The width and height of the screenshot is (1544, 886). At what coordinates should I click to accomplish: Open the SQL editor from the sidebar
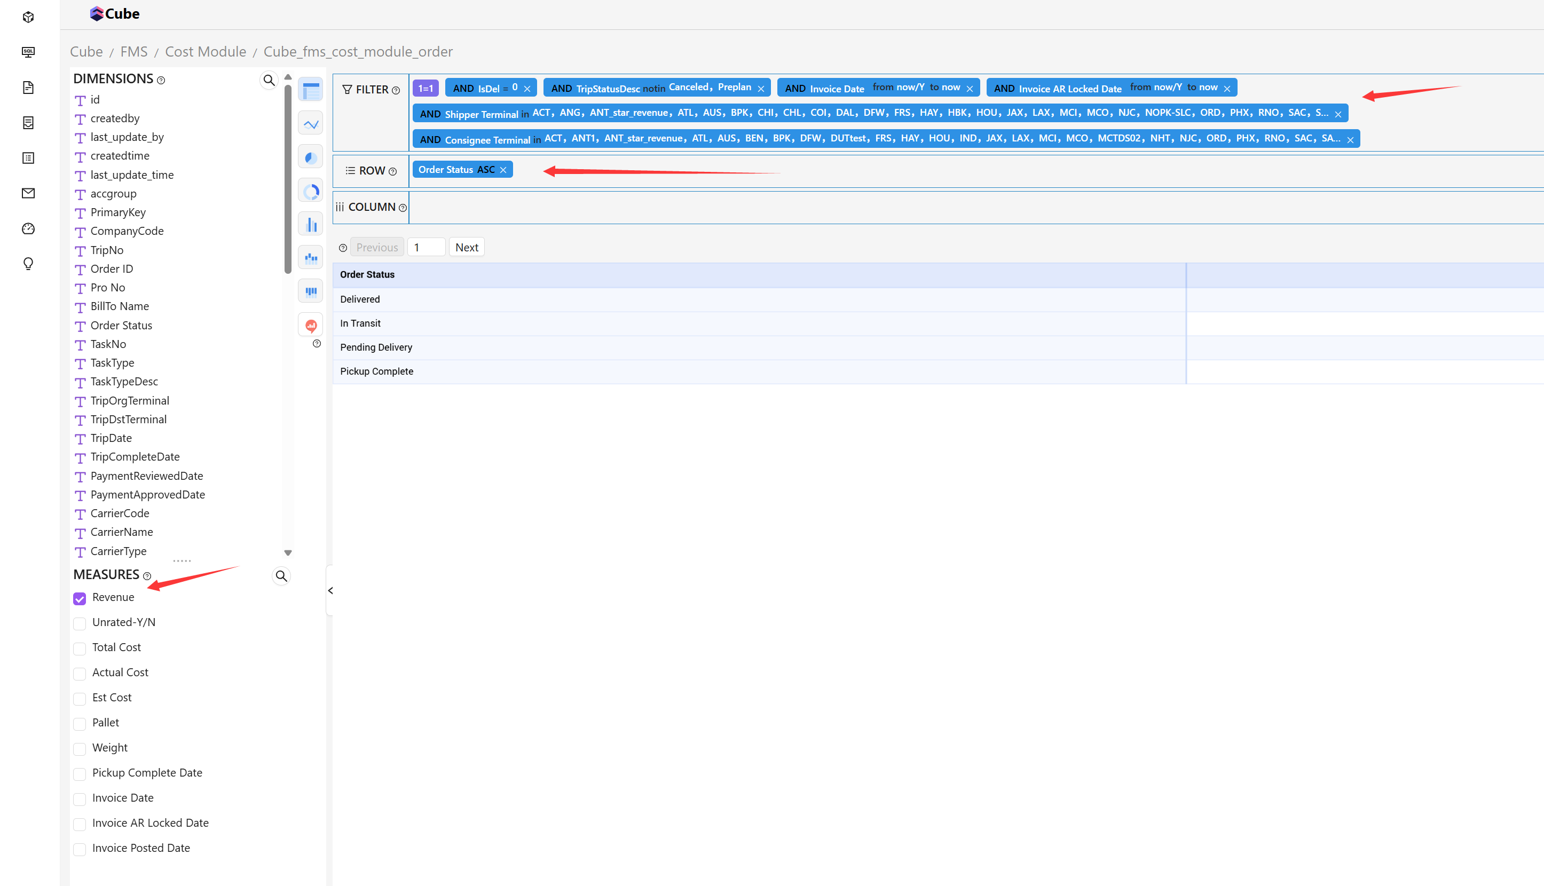pyautogui.click(x=28, y=52)
